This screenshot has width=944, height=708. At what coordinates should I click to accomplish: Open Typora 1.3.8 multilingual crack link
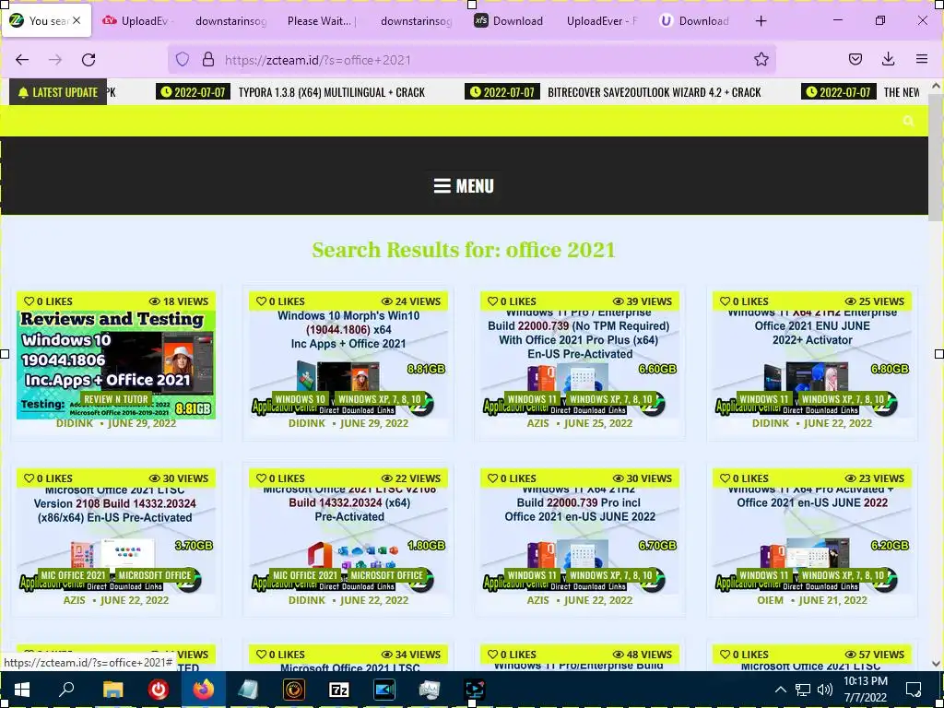click(332, 92)
